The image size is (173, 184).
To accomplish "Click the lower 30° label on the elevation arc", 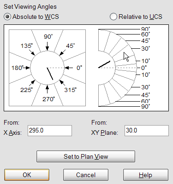I will click(145, 87).
